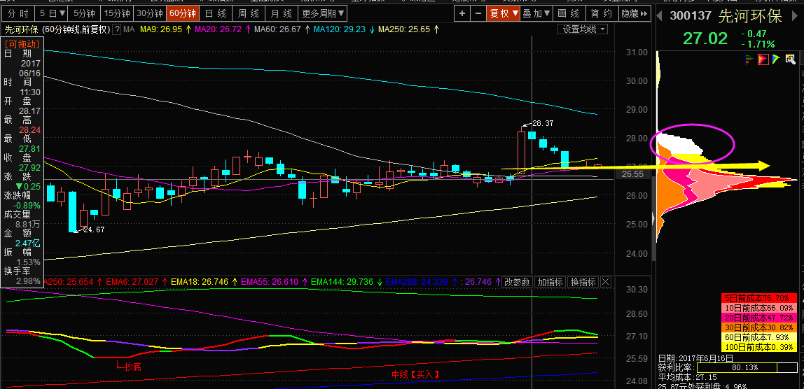Click the EMA6: 27.027 label
This screenshot has height=389, width=804.
click(x=132, y=282)
